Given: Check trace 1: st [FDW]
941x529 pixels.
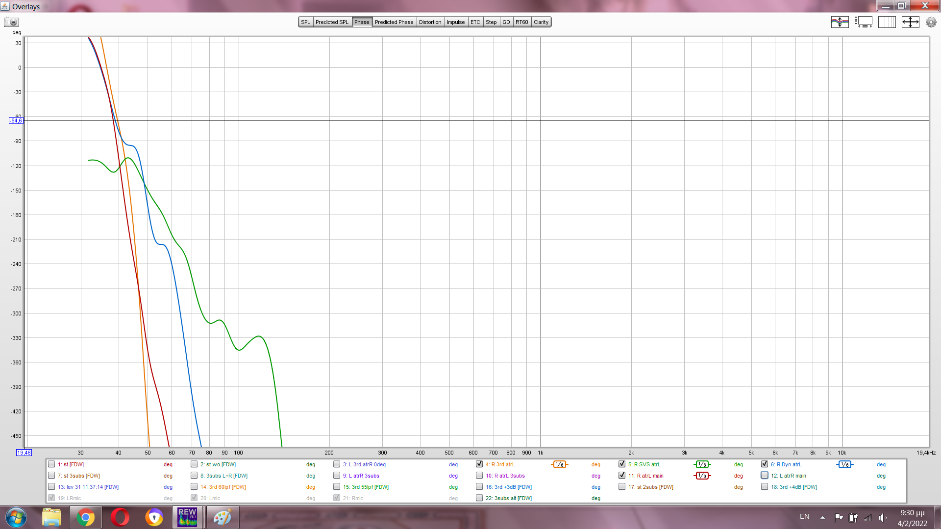Looking at the screenshot, I should pyautogui.click(x=51, y=464).
